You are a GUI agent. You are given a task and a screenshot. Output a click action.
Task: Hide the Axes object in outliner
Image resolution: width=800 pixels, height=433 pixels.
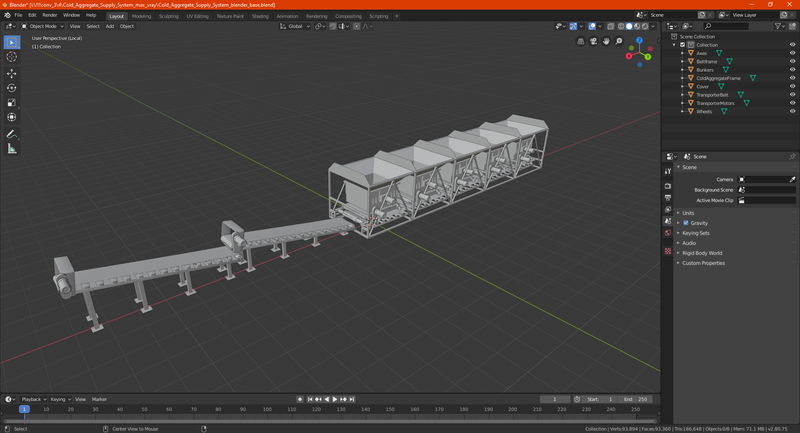[792, 53]
